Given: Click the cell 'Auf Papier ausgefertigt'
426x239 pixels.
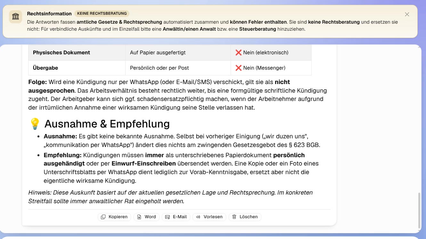Looking at the screenshot, I should pyautogui.click(x=178, y=53).
